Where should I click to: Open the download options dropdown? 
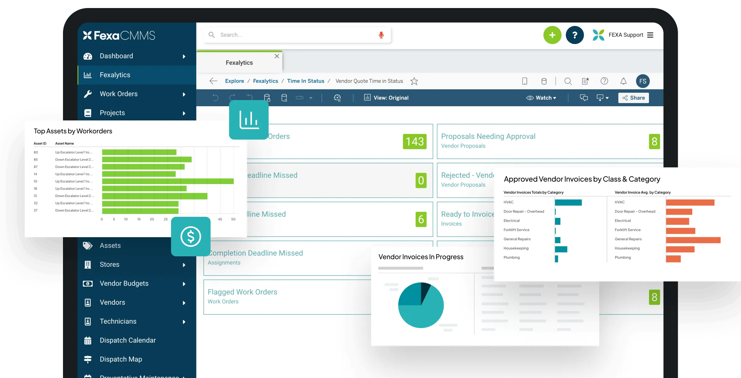pos(602,98)
